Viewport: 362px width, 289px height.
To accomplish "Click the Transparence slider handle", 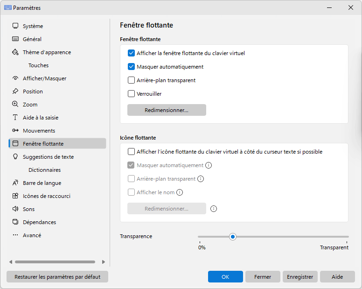I will tap(233, 237).
